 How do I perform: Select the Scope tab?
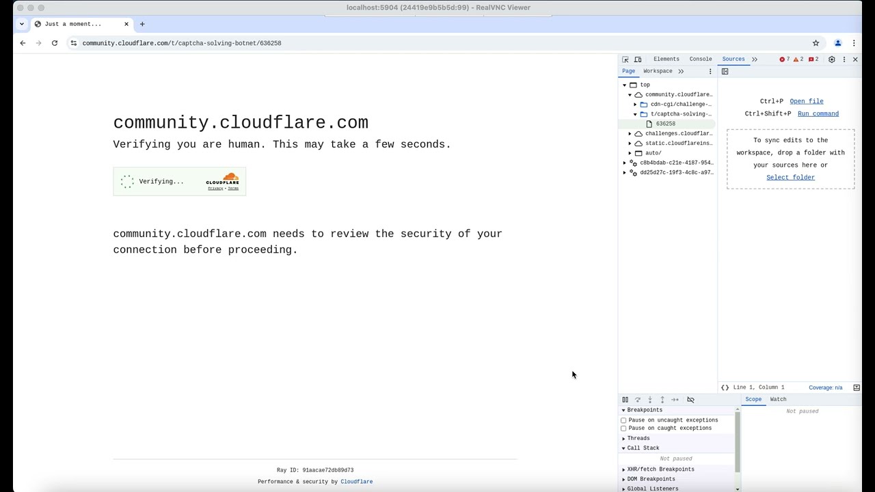(753, 400)
